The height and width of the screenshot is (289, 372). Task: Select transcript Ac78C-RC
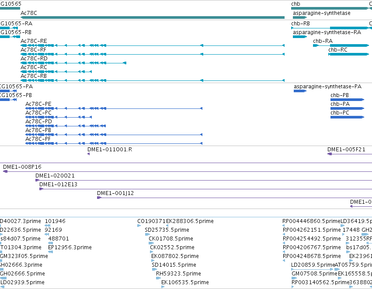point(56,72)
